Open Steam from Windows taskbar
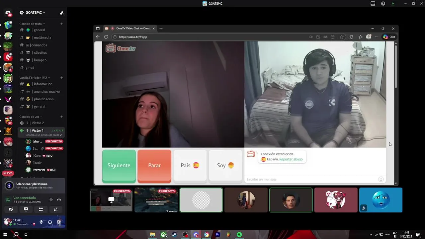 (x=174, y=235)
